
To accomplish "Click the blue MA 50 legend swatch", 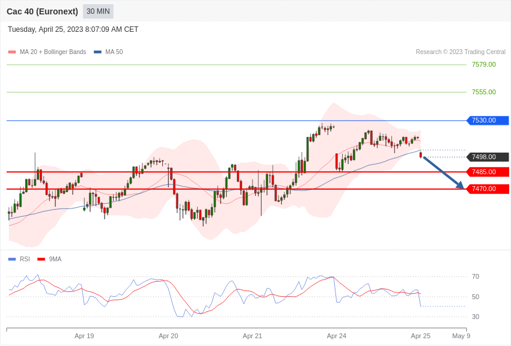I will [97, 52].
